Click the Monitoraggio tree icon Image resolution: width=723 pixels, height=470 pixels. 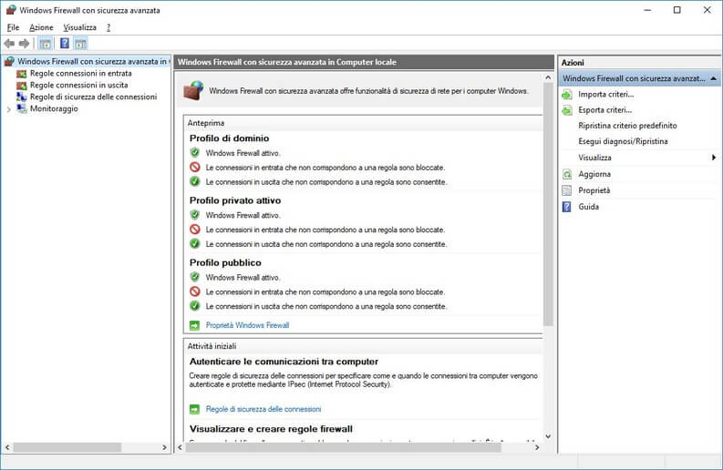(x=22, y=108)
